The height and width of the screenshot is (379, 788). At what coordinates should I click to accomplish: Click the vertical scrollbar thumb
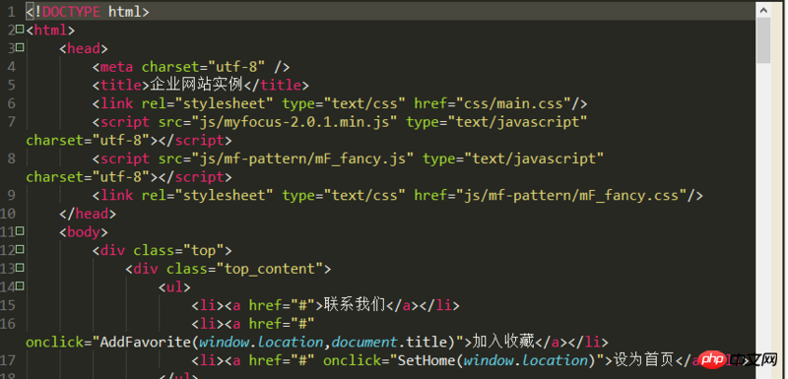(764, 40)
